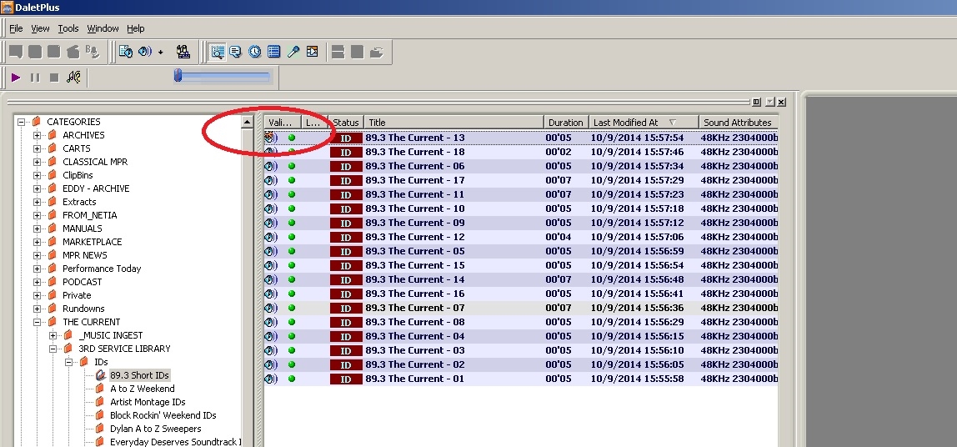Viewport: 957px width, 447px height.
Task: Click ID status badge of The Current - 10
Action: 346,208
